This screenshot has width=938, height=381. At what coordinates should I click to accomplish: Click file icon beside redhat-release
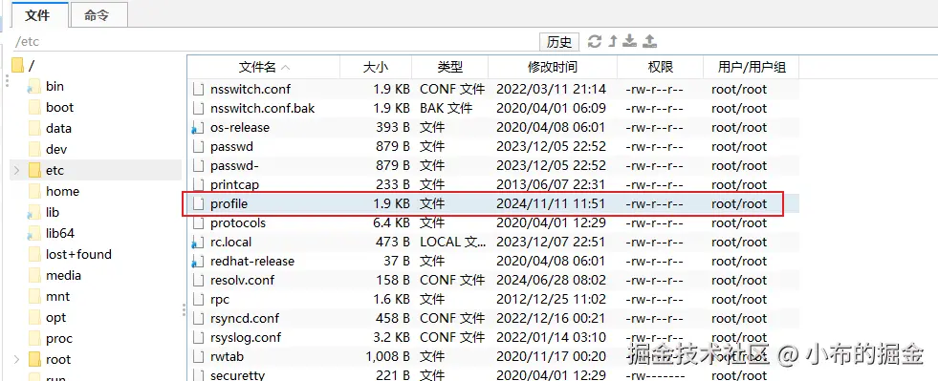[198, 261]
